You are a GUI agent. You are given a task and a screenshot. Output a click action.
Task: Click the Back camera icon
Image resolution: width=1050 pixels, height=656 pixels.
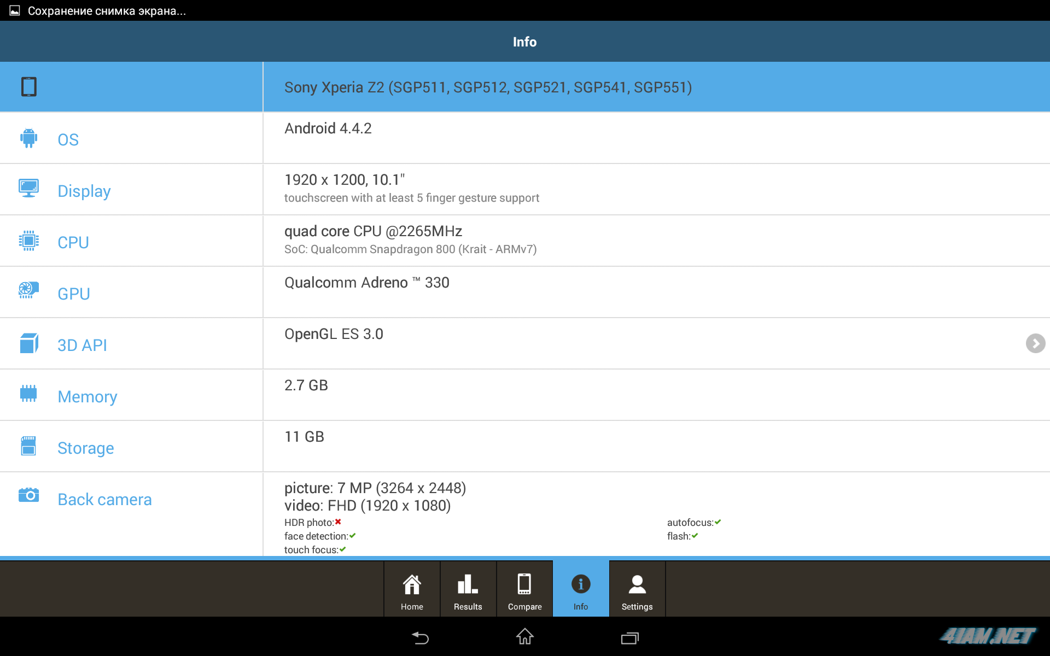(29, 495)
